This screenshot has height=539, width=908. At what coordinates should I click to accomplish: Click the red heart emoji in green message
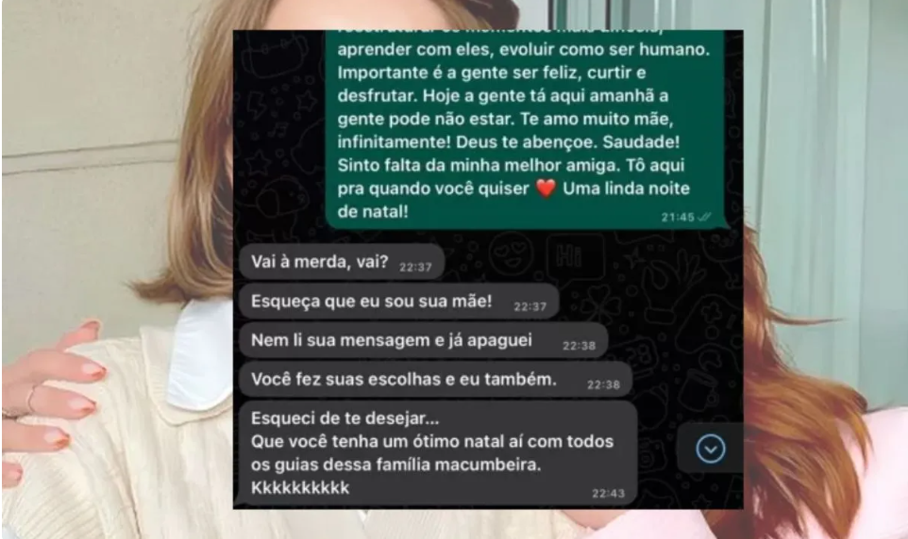(x=546, y=188)
